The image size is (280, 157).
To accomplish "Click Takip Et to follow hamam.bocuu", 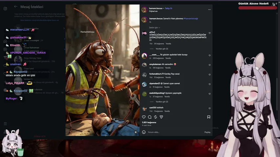I will [x=168, y=9].
